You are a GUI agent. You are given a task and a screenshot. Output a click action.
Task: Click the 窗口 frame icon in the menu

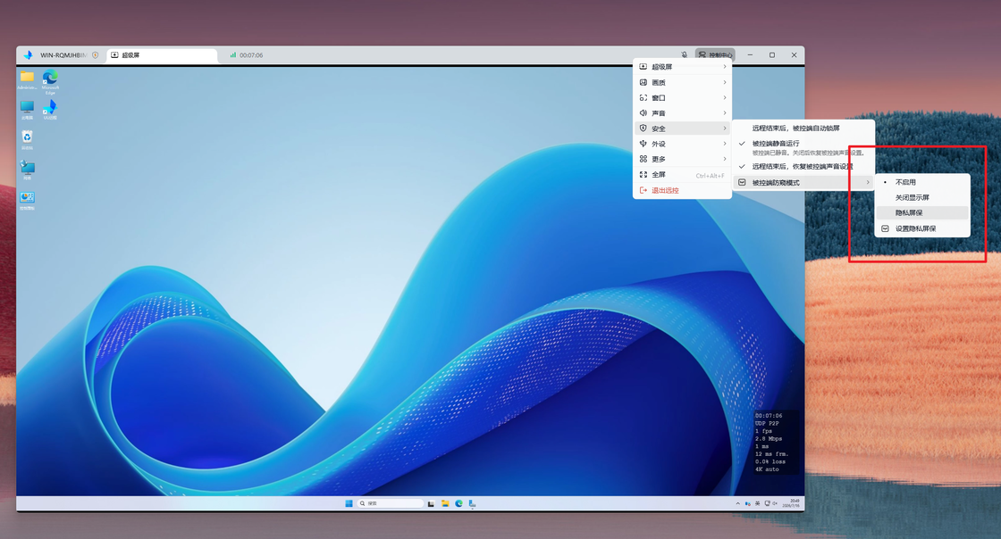pos(643,97)
